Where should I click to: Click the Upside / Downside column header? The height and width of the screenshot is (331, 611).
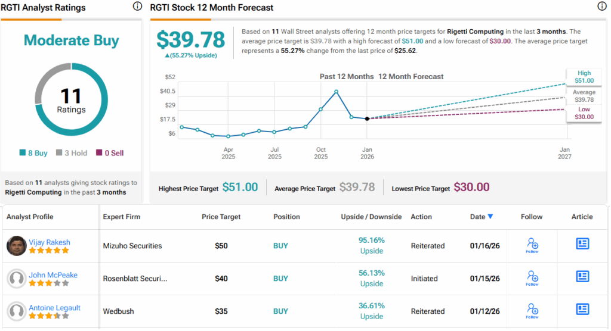pos(371,217)
